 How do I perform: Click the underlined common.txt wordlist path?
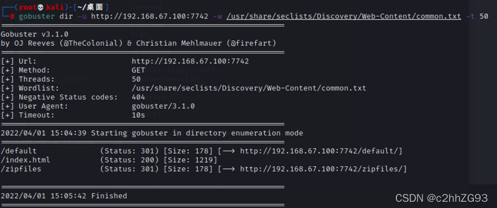344,16
